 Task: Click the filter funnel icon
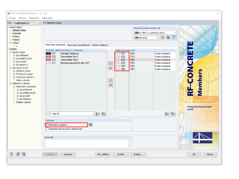coord(174,38)
